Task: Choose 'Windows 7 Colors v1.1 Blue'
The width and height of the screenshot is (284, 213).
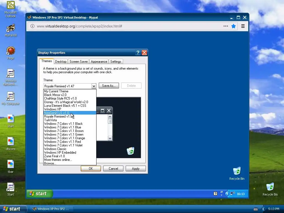Action: click(70, 127)
